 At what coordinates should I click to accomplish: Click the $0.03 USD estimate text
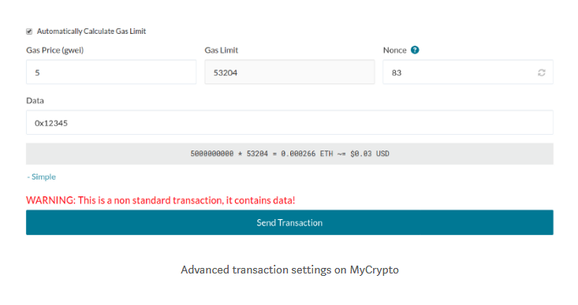[369, 154]
